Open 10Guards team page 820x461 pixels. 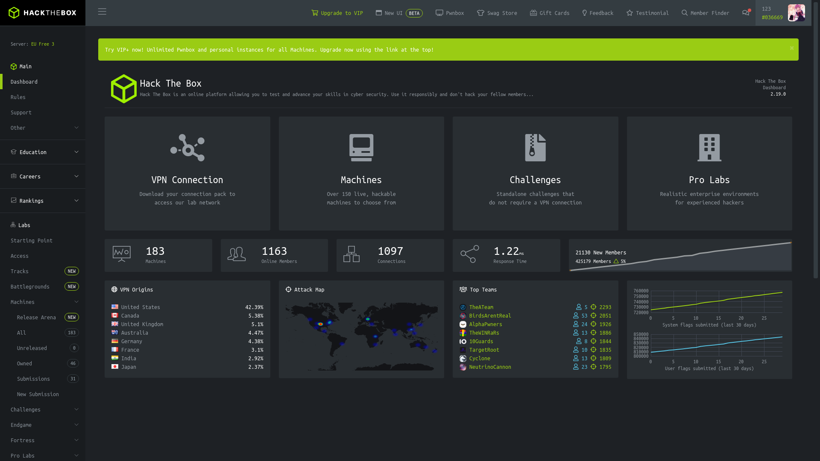point(481,341)
